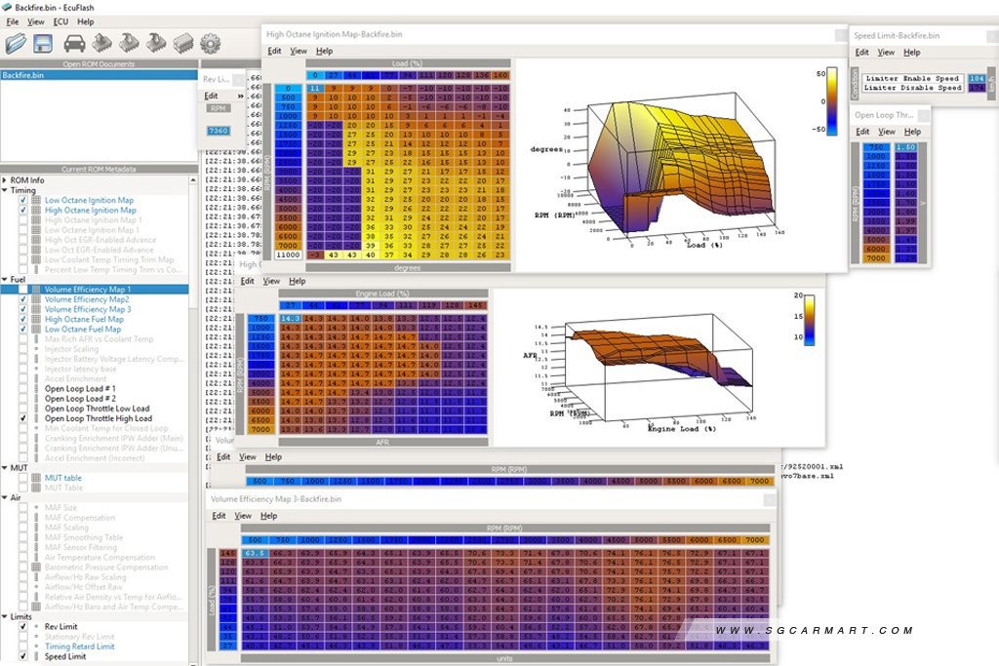
Task: Click the ignition map degrees color scale bar
Action: [x=832, y=101]
